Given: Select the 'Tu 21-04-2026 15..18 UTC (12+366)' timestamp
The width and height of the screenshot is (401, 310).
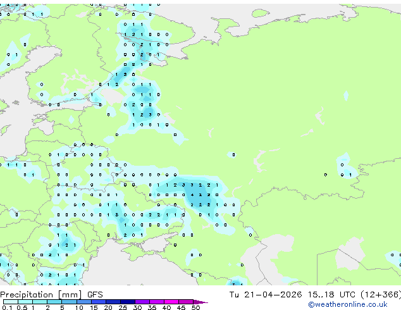Looking at the screenshot, I should [x=315, y=295].
